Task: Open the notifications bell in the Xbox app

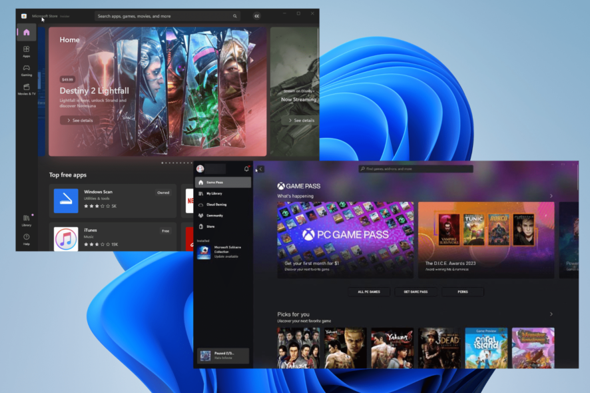Action: click(x=246, y=169)
